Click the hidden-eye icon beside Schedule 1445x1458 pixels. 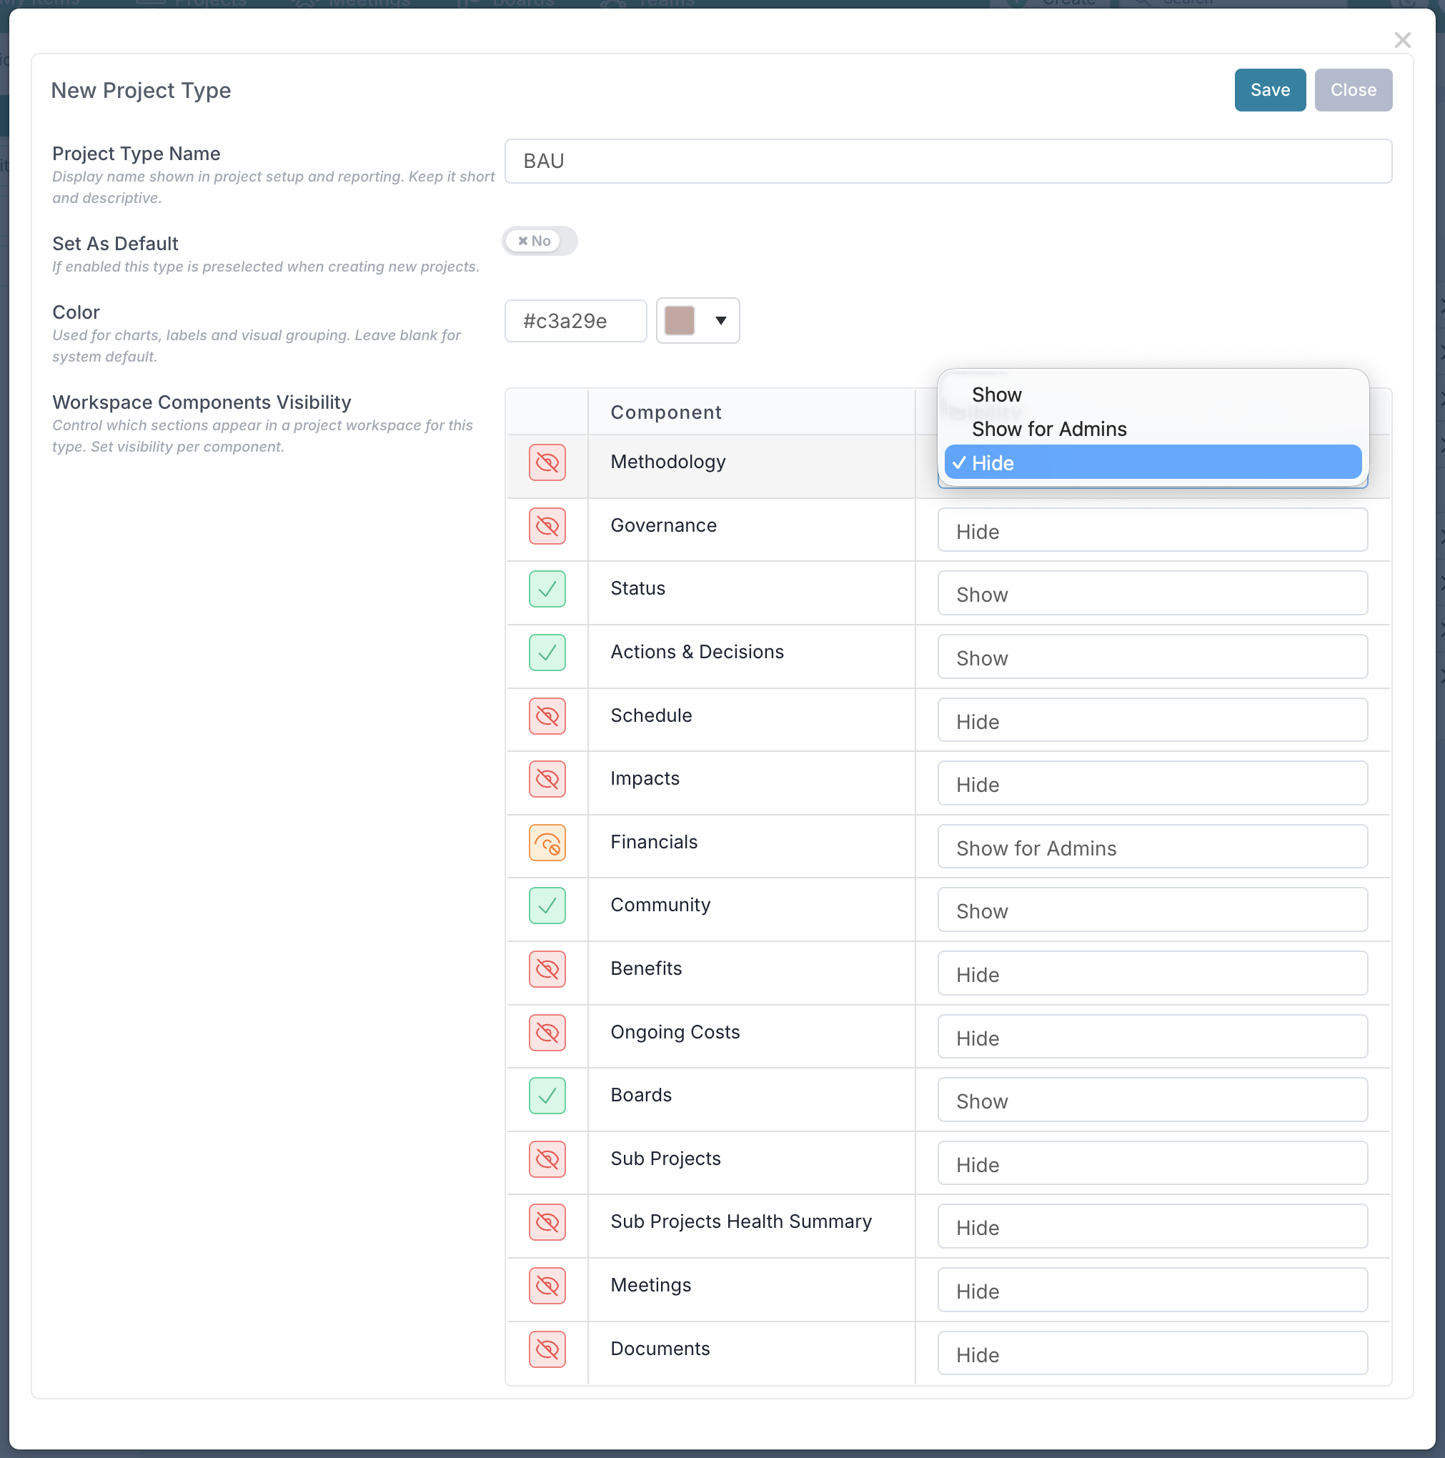(x=547, y=716)
